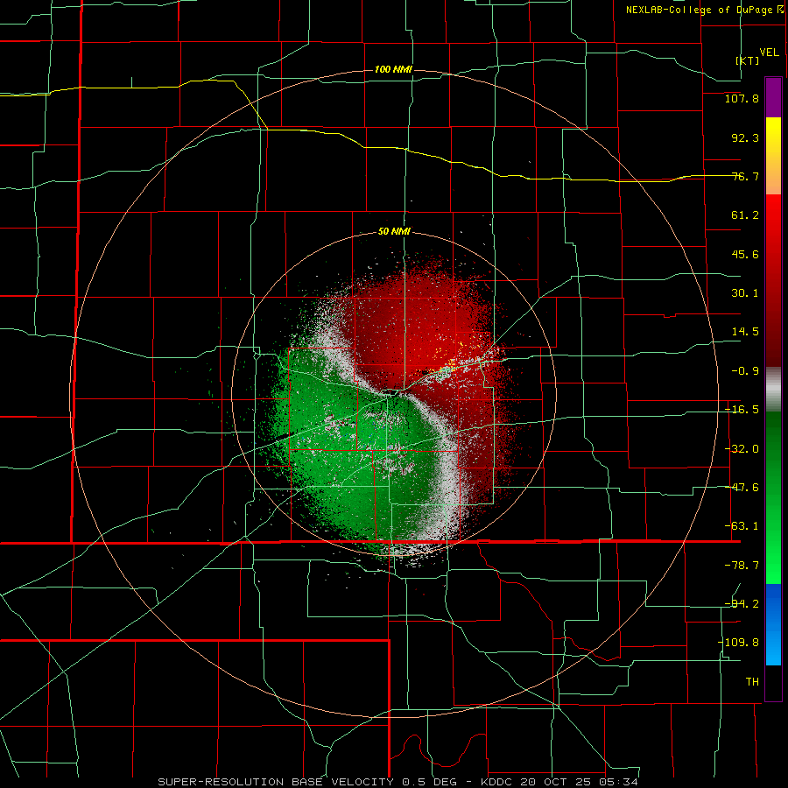Click the 76.7 velocity legend value
The image size is (788, 788).
(745, 176)
